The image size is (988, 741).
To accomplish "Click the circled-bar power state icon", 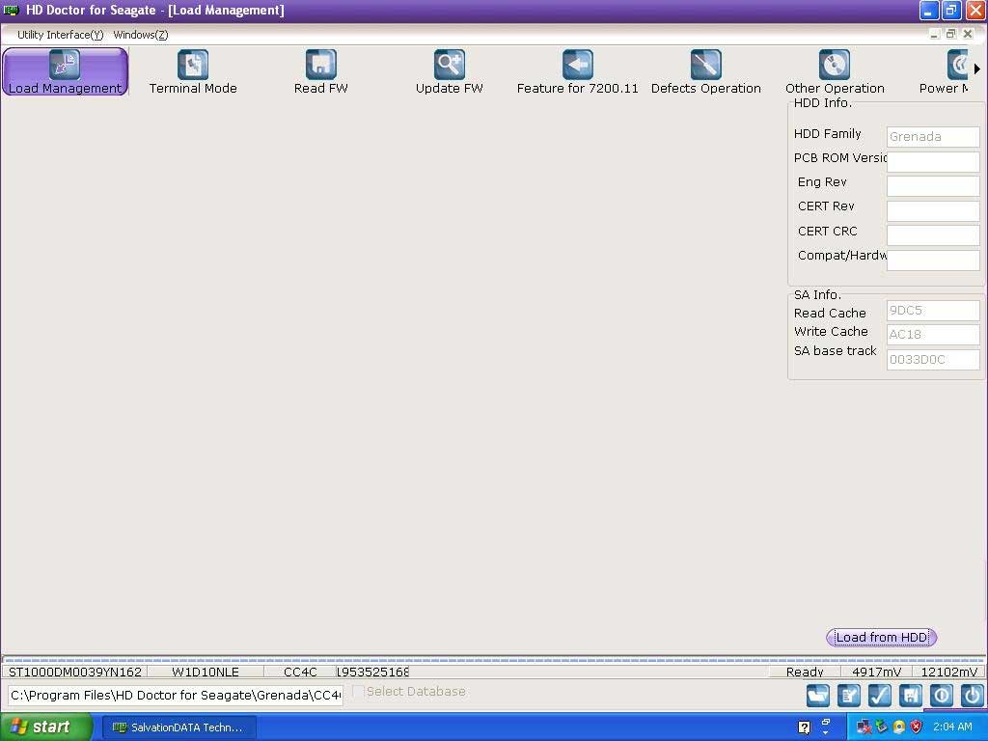I will 942,696.
